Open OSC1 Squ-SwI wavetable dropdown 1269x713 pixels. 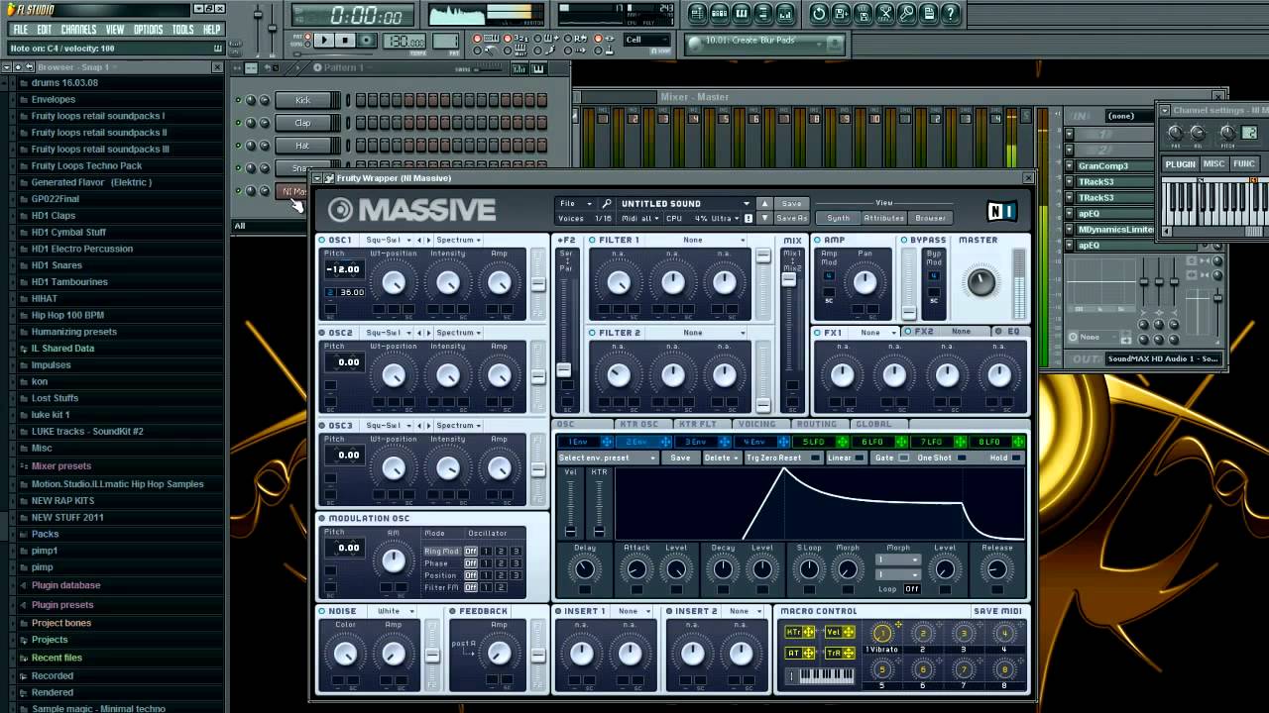pos(389,240)
